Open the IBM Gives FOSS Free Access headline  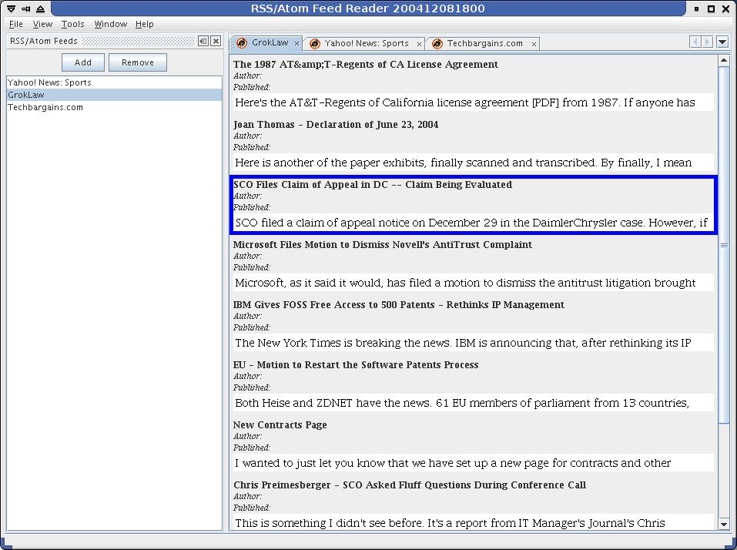(x=399, y=305)
